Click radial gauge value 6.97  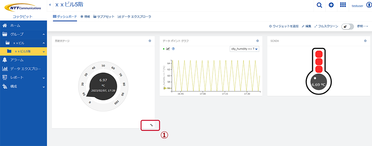click(103, 80)
